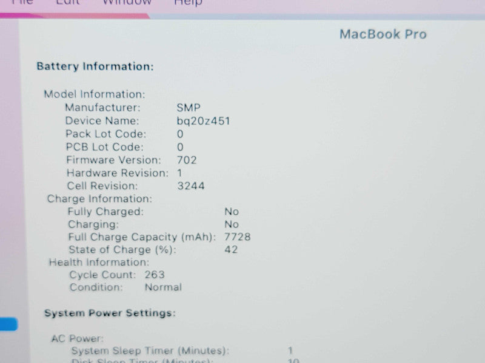Click the System Sleep Timer (Minutes) label
The image size is (485, 363).
[150, 351]
